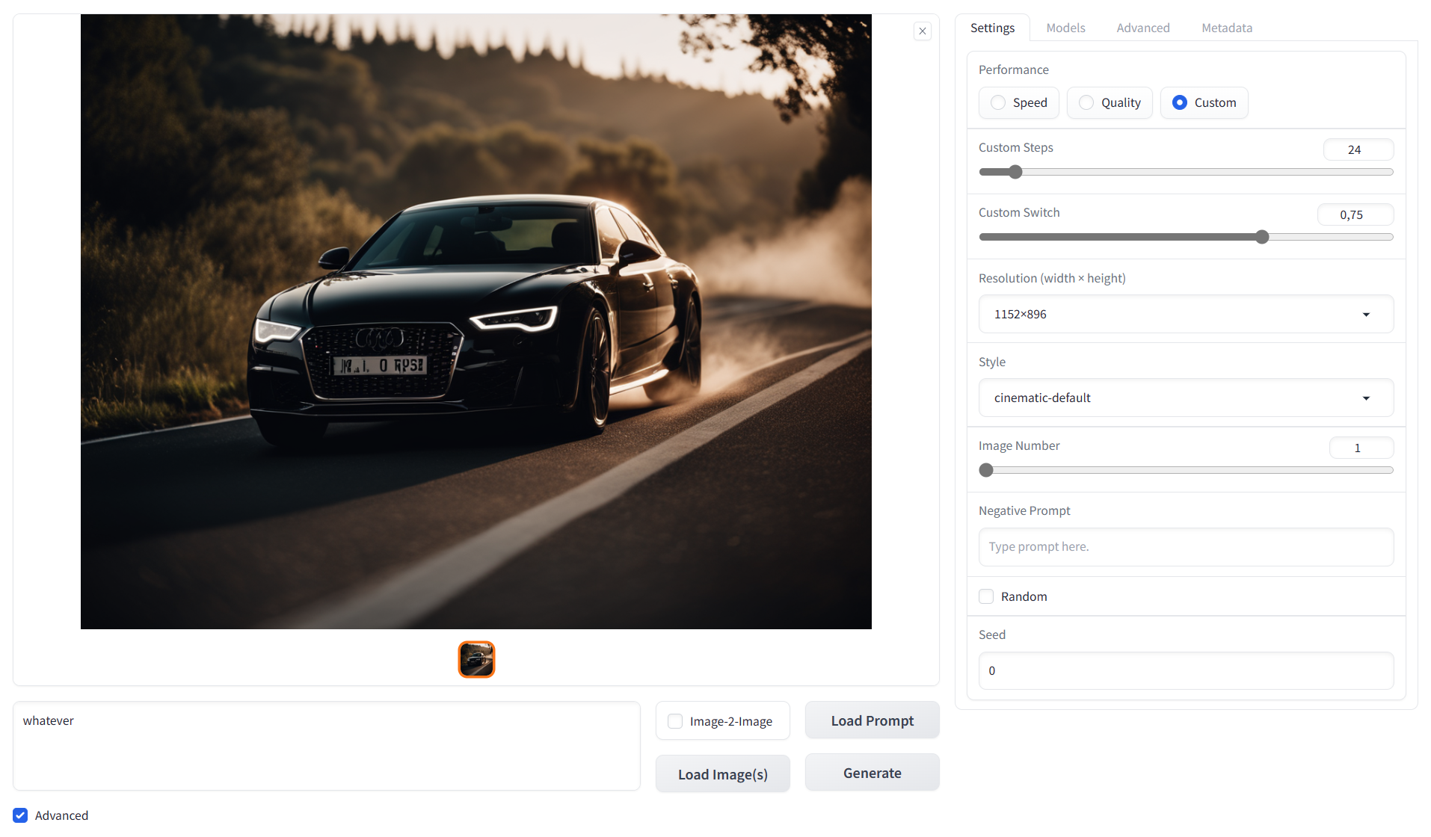The height and width of the screenshot is (837, 1431).
Task: Close the image preview with the X icon
Action: (x=922, y=31)
